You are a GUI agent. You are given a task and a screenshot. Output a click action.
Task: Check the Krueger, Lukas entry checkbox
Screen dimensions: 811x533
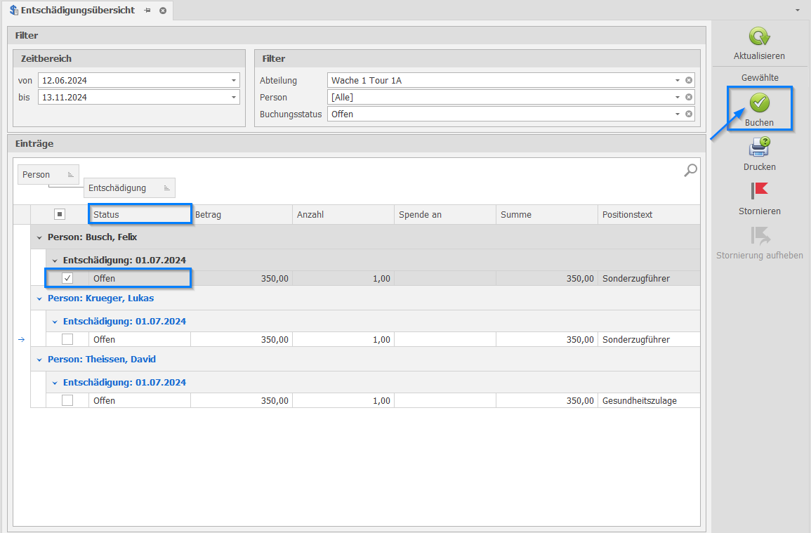coord(67,340)
